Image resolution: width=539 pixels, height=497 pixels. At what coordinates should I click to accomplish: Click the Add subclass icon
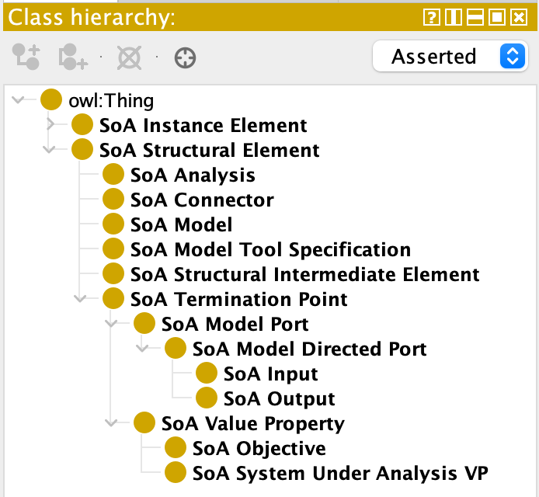tap(26, 57)
